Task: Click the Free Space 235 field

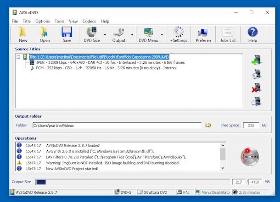Action: (x=251, y=125)
